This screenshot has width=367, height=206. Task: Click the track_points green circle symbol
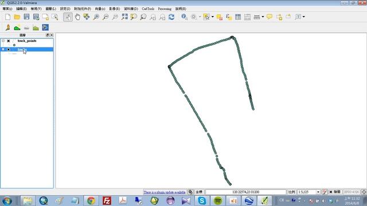[14, 45]
